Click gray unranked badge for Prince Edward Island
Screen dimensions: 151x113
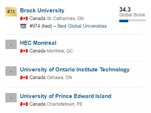click(x=11, y=98)
